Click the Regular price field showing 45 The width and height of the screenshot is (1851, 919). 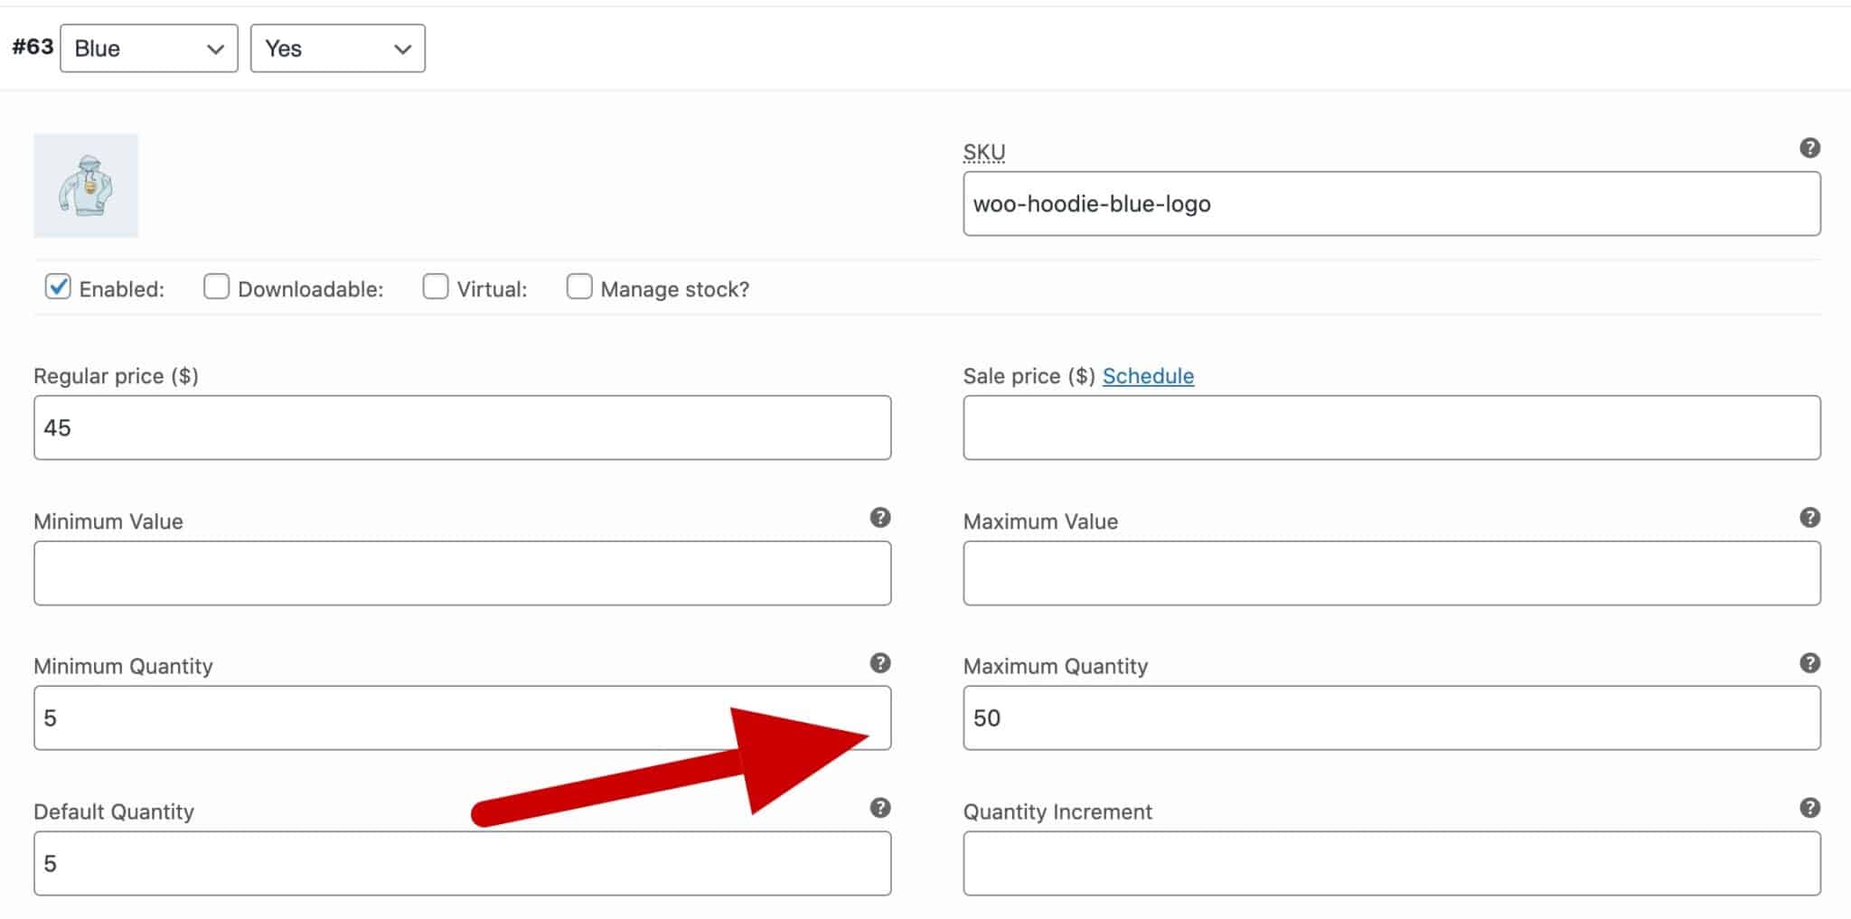click(x=461, y=427)
